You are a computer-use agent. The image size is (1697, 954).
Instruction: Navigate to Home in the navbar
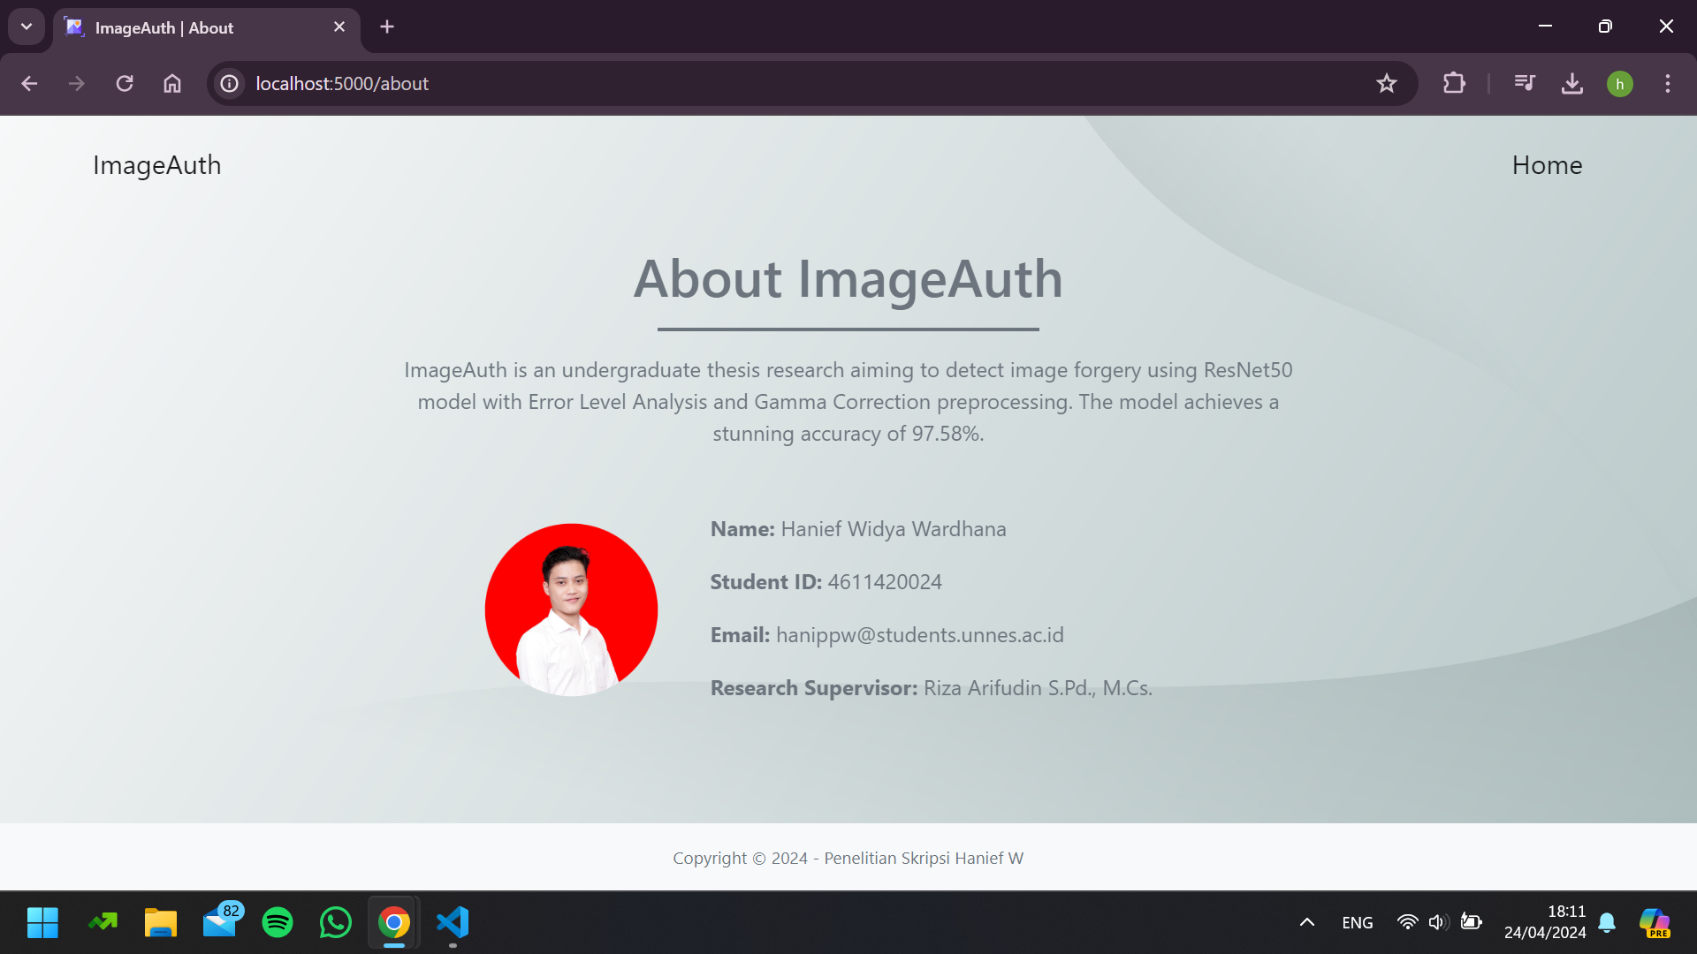coord(1547,165)
